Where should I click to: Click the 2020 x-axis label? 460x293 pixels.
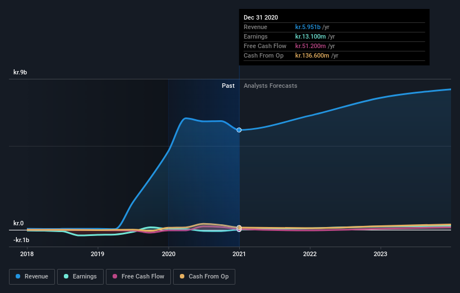click(169, 254)
